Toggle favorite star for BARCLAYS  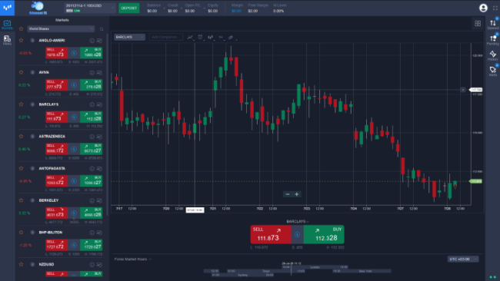coord(21,104)
